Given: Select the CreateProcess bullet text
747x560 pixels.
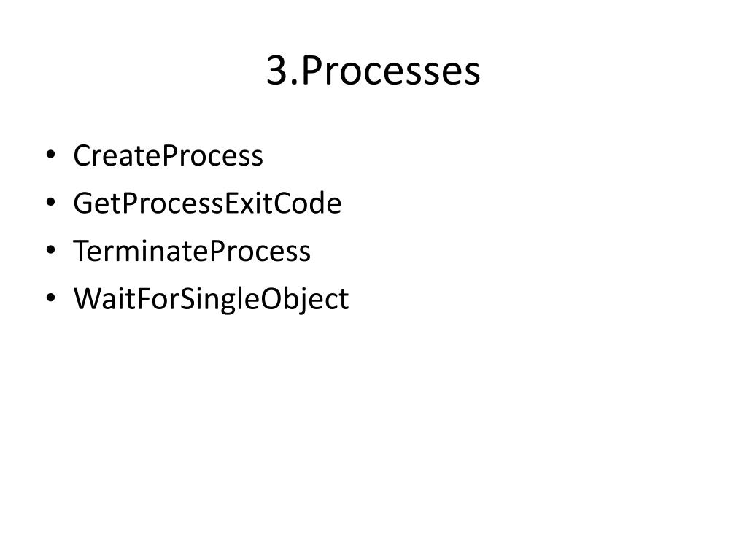Looking at the screenshot, I should [x=169, y=155].
